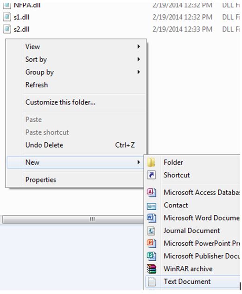Click the s2.dll file icon
This screenshot has width=242, height=294.
coord(7,29)
